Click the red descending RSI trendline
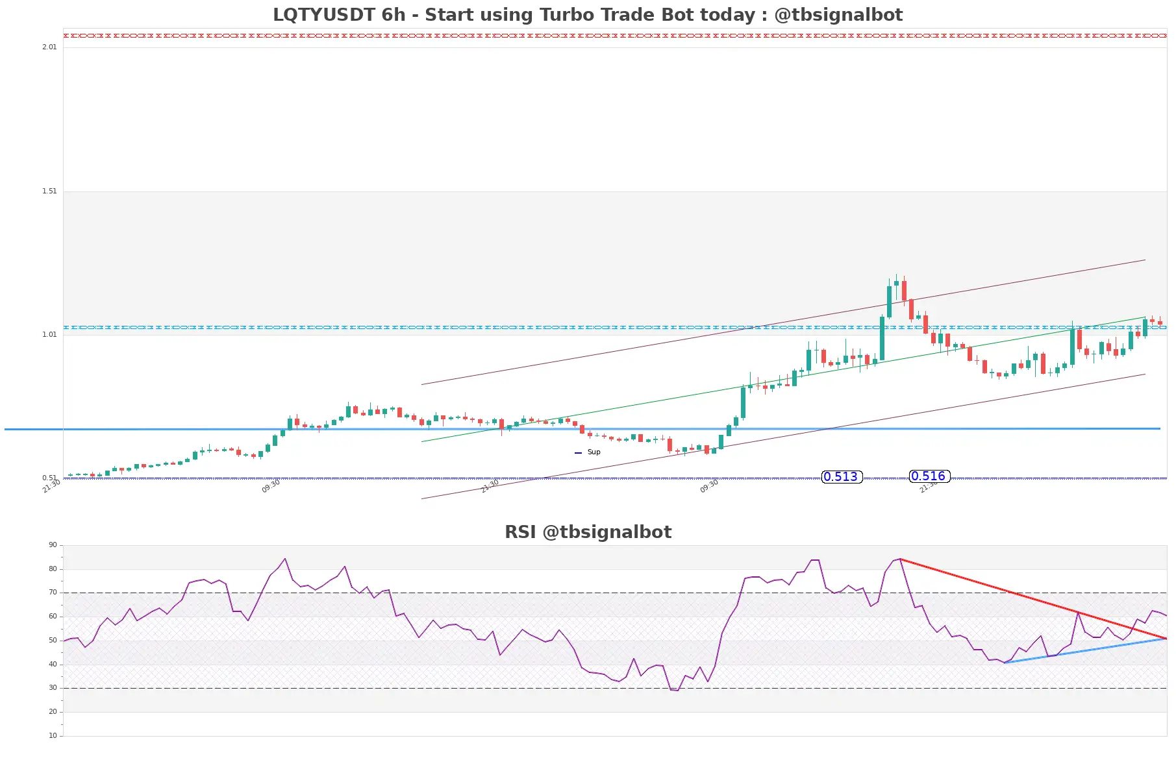 point(1032,598)
